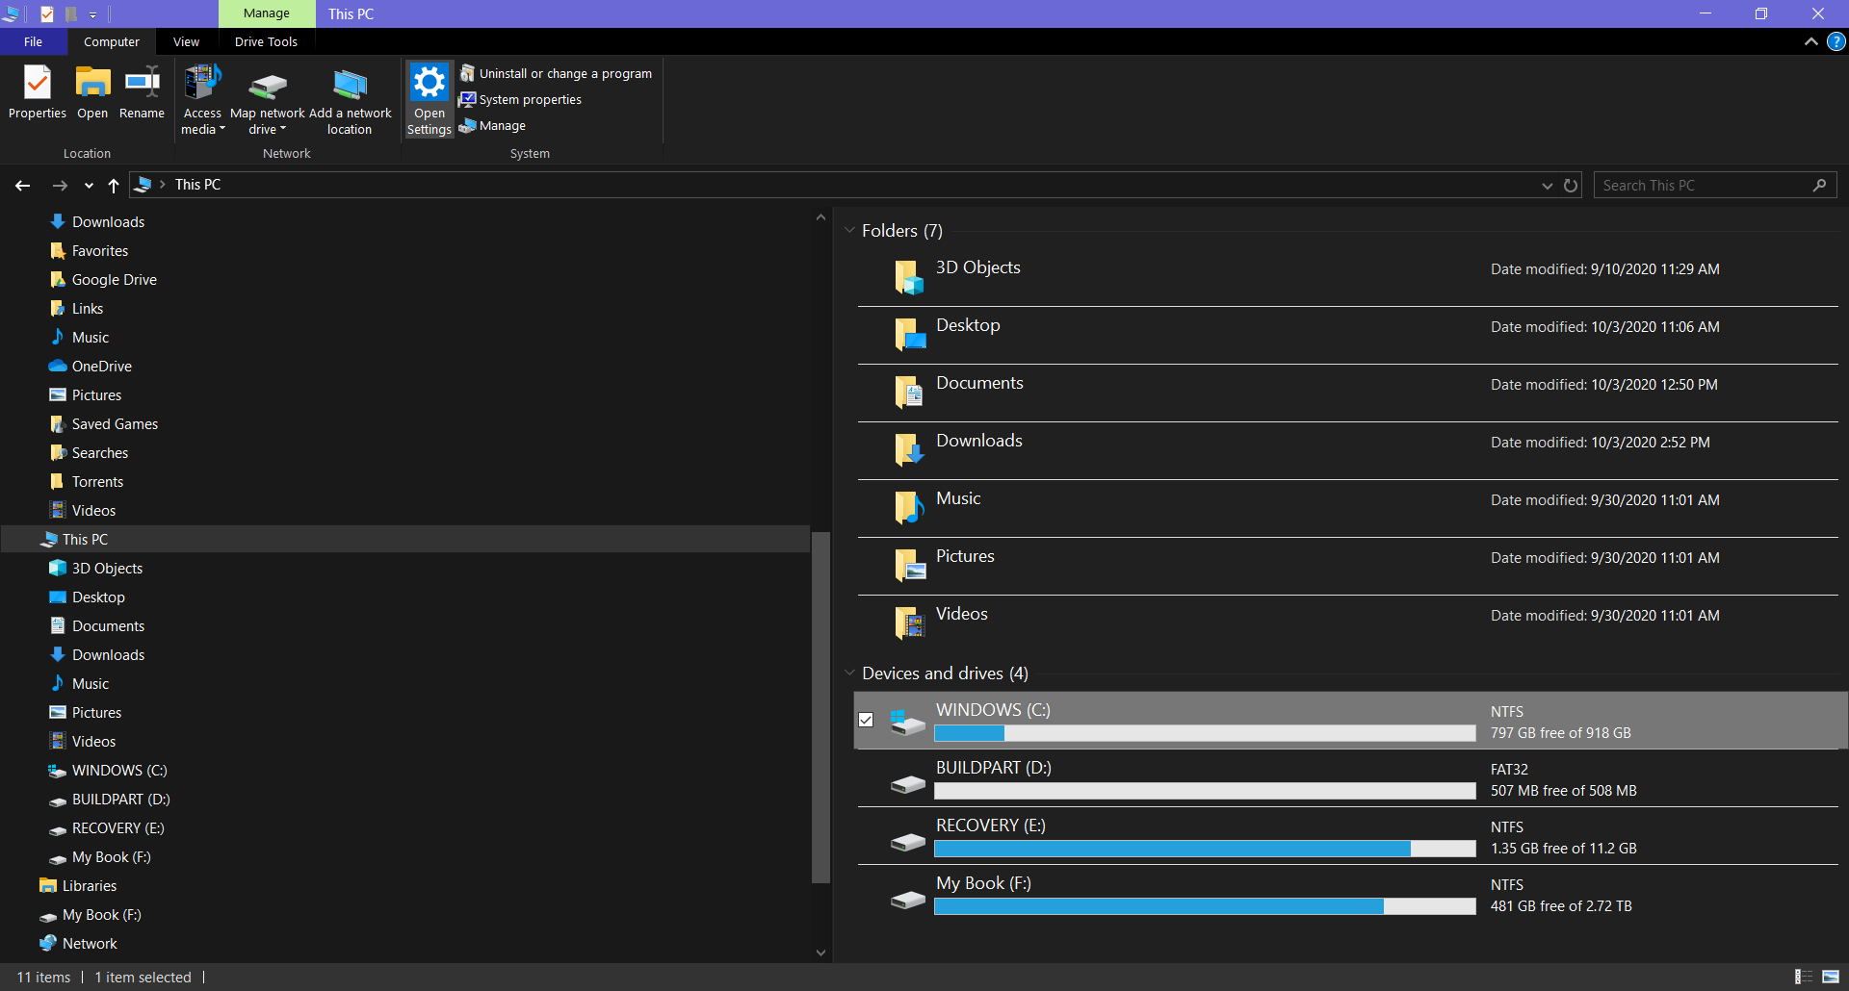Viewport: 1849px width, 991px height.
Task: Open the Access media menu
Action: point(202,100)
